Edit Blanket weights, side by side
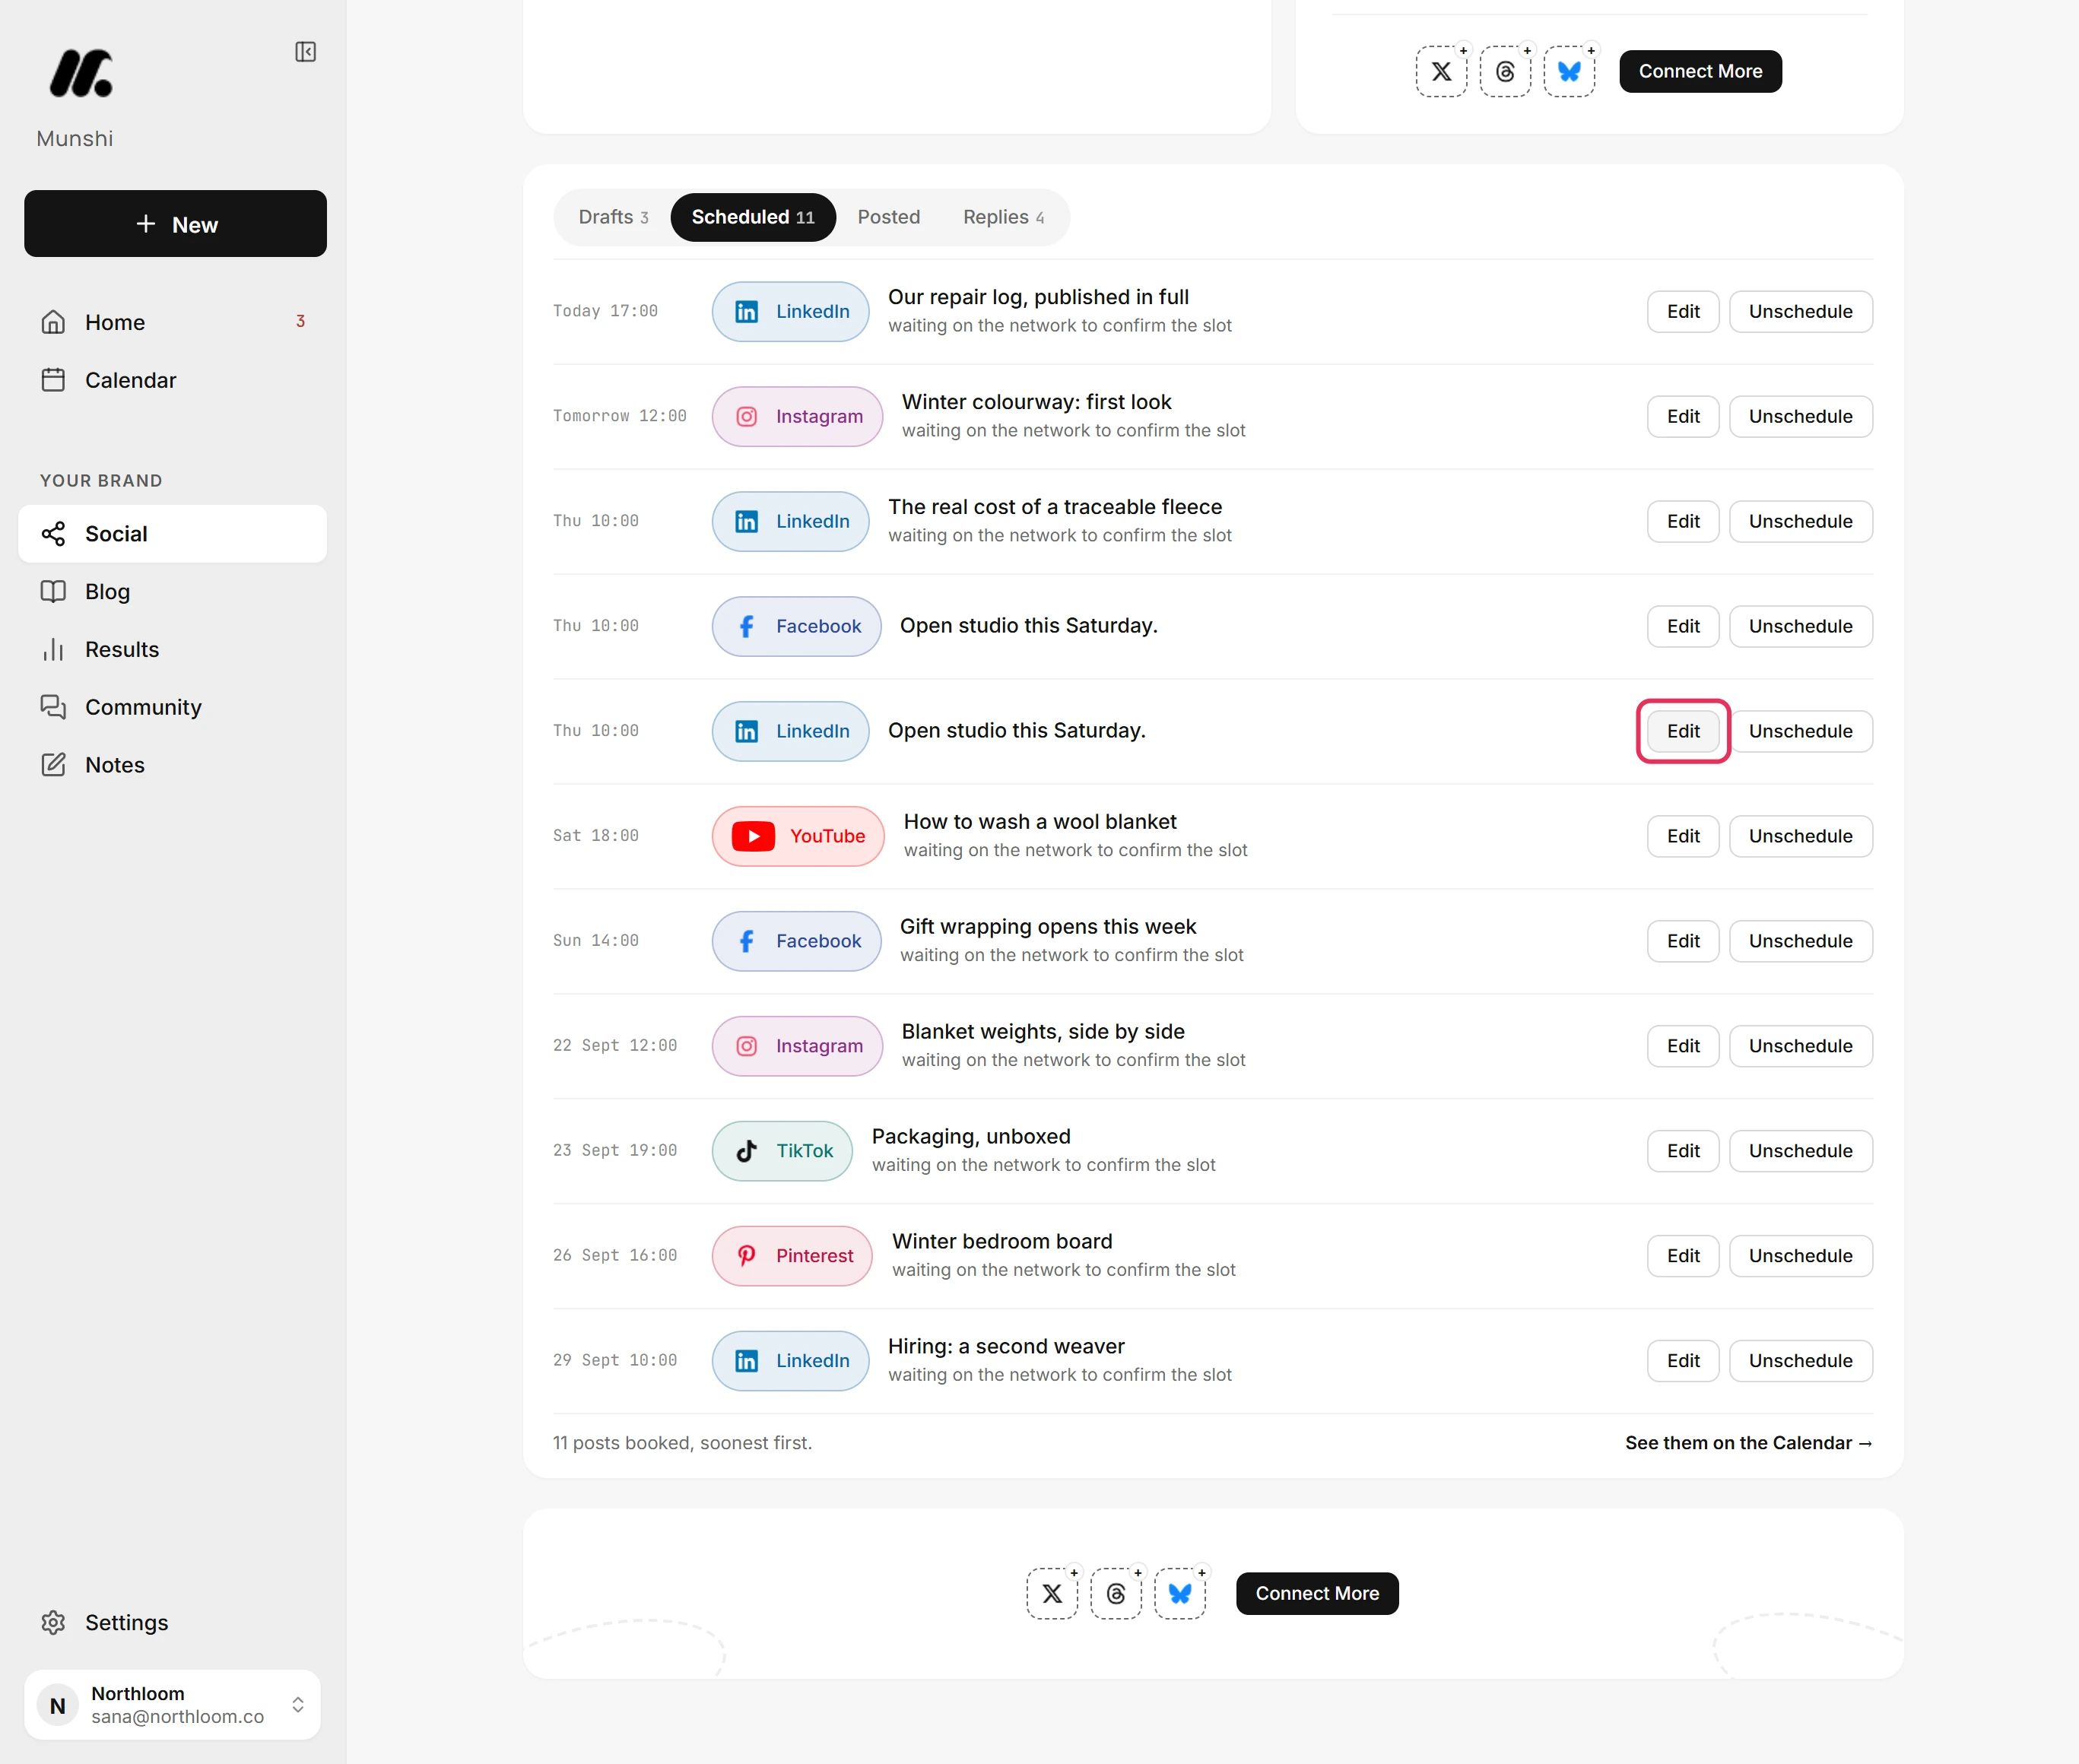2079x1764 pixels. pos(1683,1046)
